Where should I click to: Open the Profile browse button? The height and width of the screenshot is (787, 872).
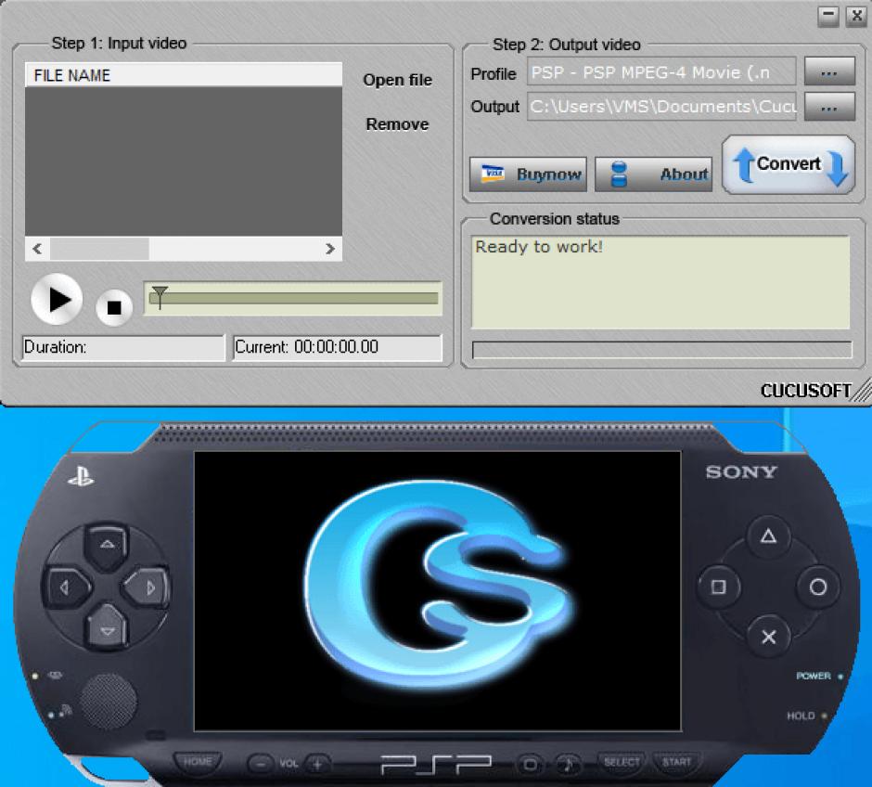tap(829, 71)
